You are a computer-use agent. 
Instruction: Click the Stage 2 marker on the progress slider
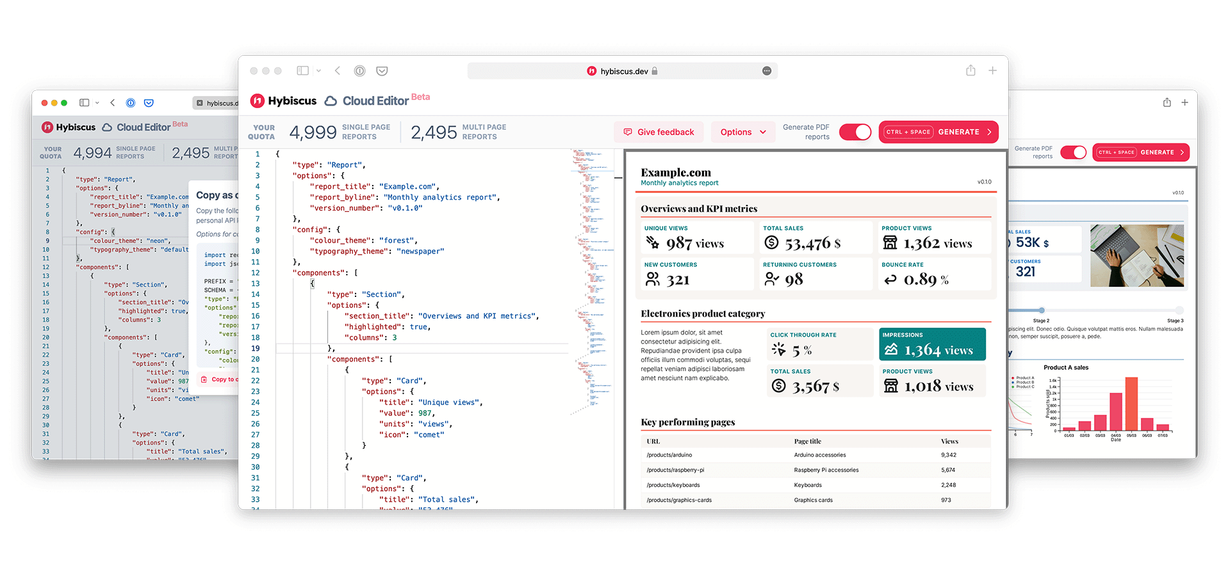point(1042,310)
